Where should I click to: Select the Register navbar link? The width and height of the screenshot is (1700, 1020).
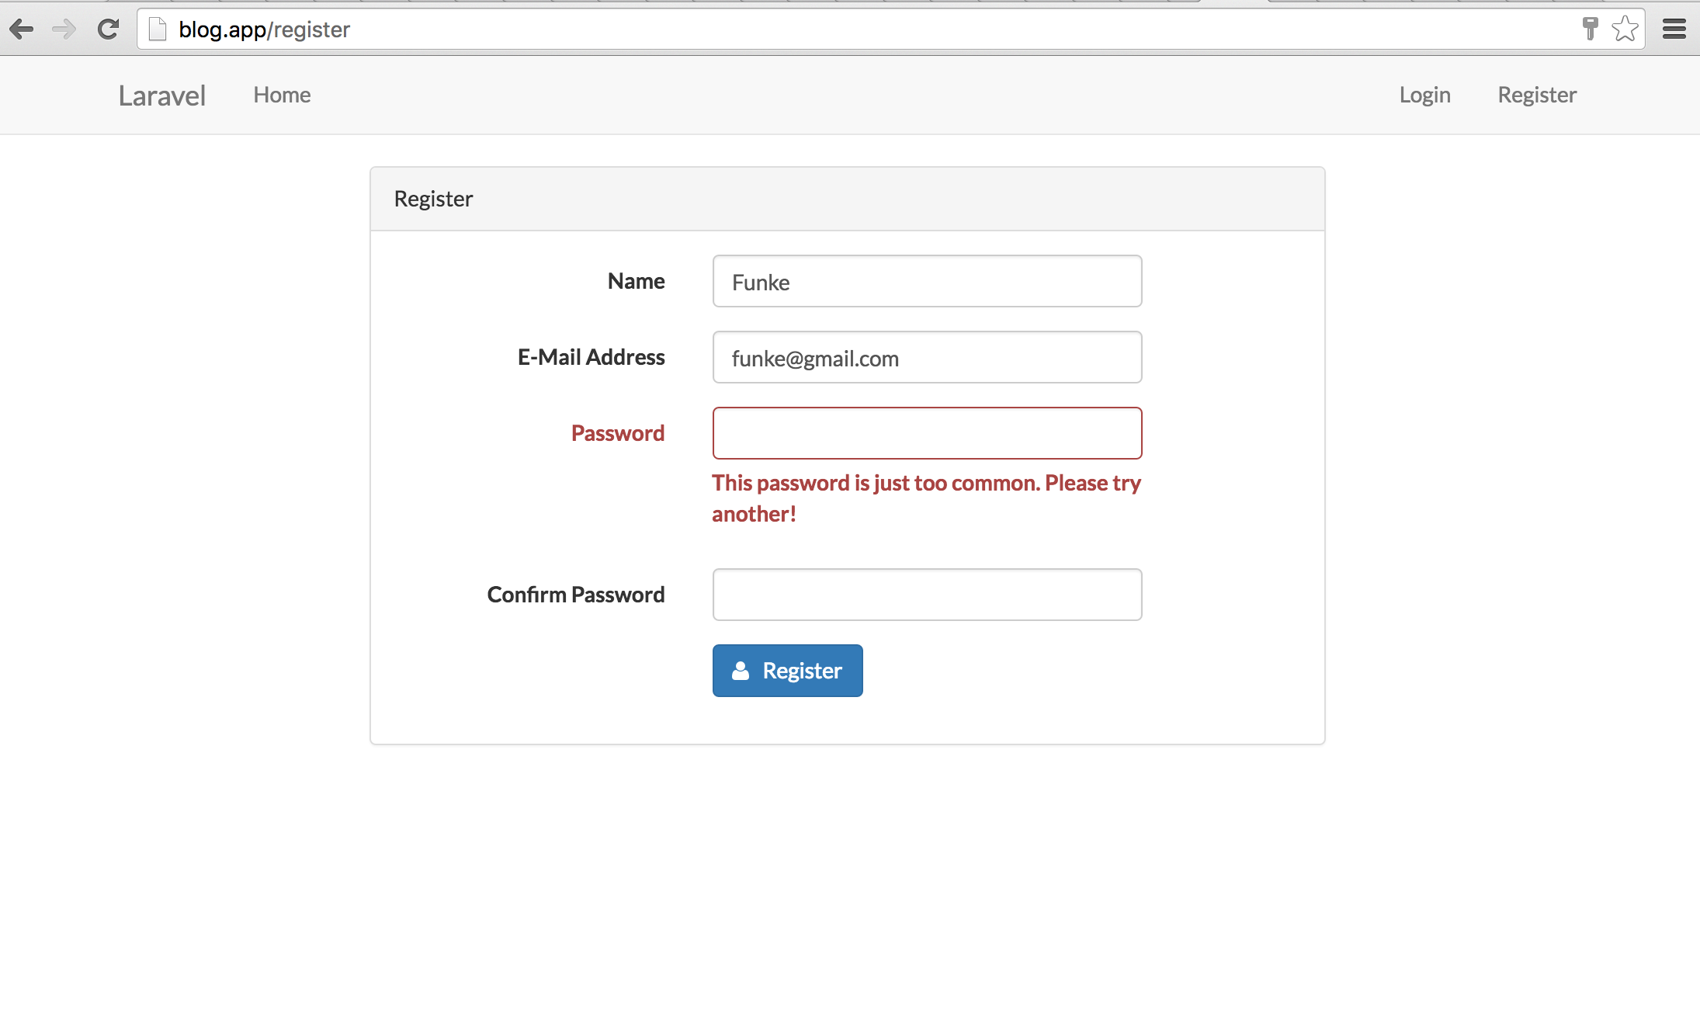(x=1537, y=94)
